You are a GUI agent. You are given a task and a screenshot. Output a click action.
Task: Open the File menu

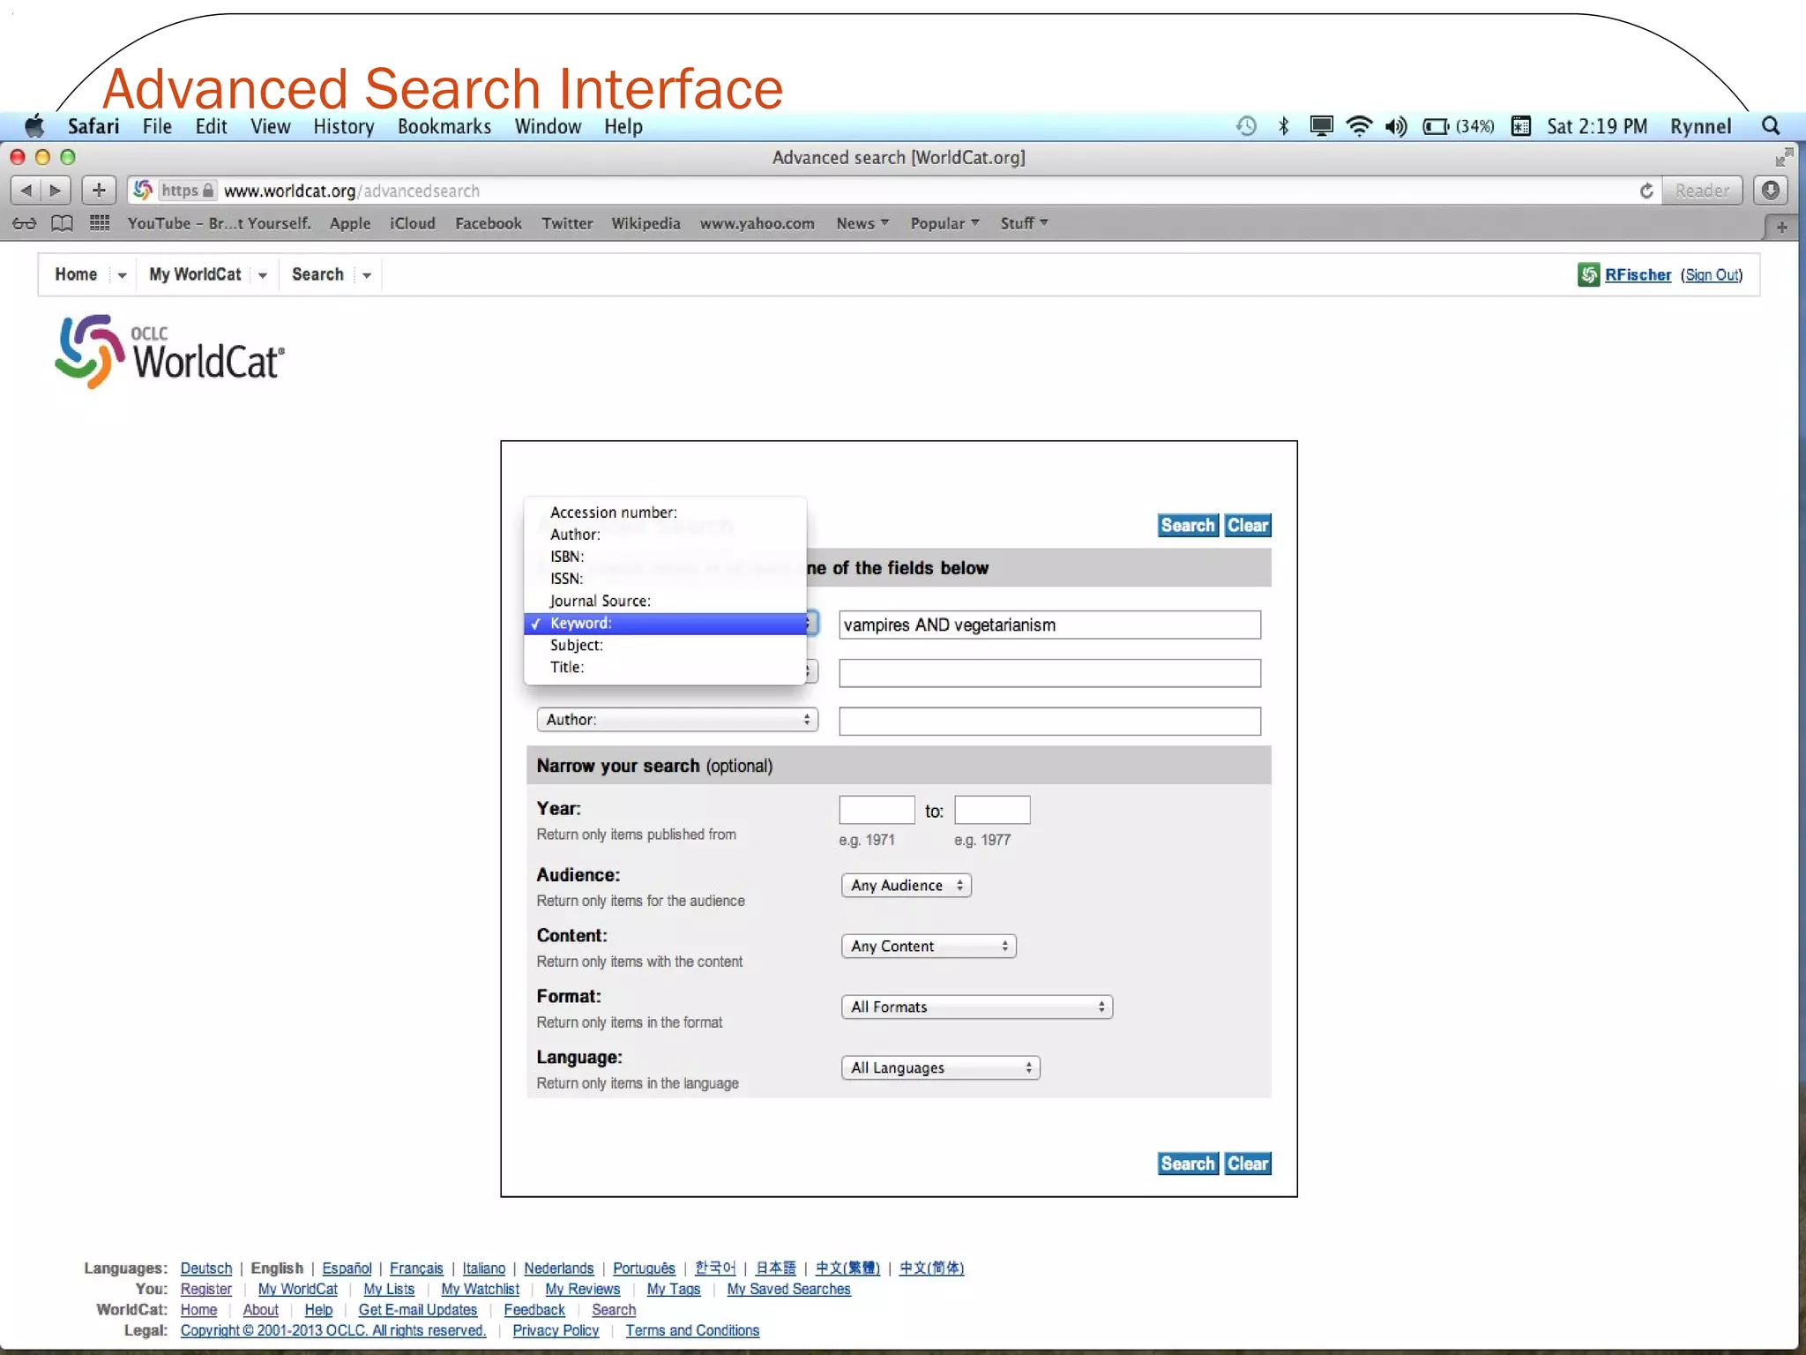point(157,126)
